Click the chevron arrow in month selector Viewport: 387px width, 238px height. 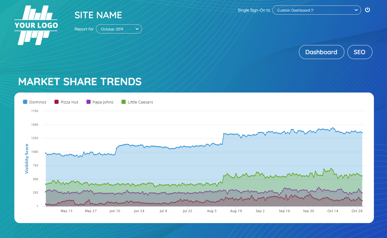pos(137,29)
